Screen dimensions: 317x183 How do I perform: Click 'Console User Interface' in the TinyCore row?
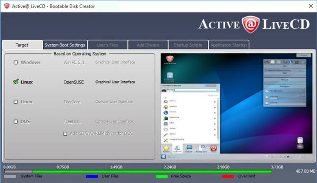114,101
